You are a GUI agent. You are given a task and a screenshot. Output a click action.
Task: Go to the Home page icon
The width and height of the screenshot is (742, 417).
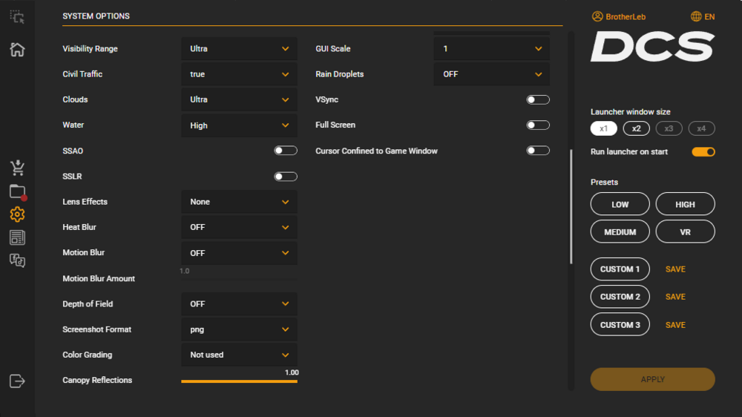[17, 50]
